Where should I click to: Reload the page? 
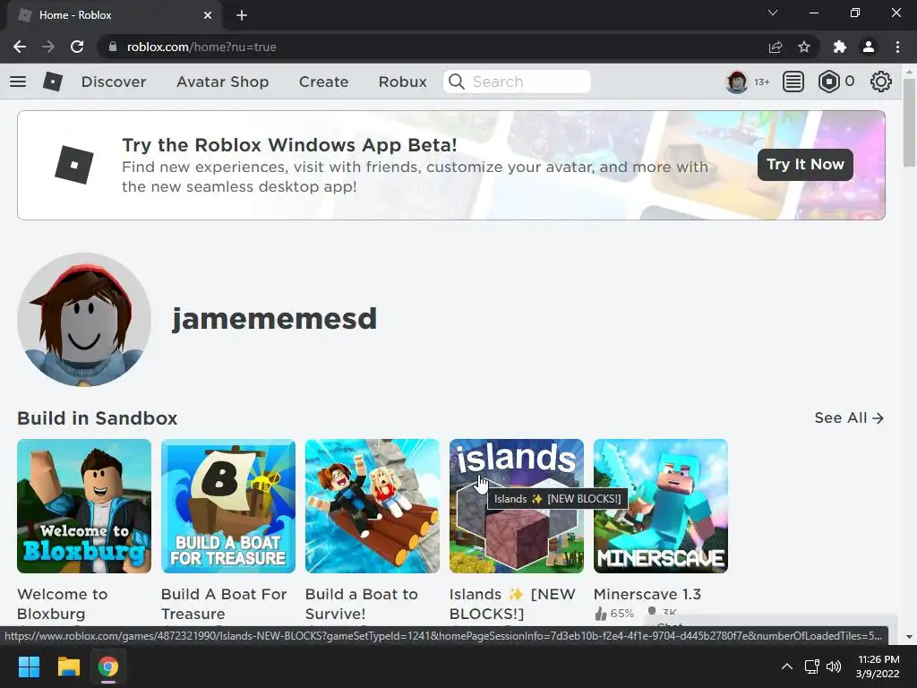(77, 47)
